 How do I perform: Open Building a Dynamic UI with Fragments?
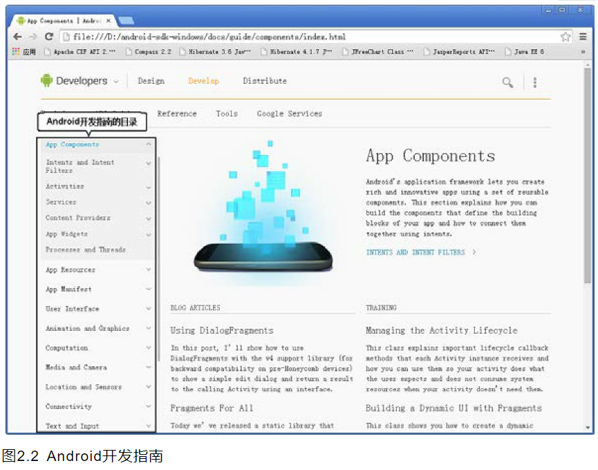click(454, 408)
